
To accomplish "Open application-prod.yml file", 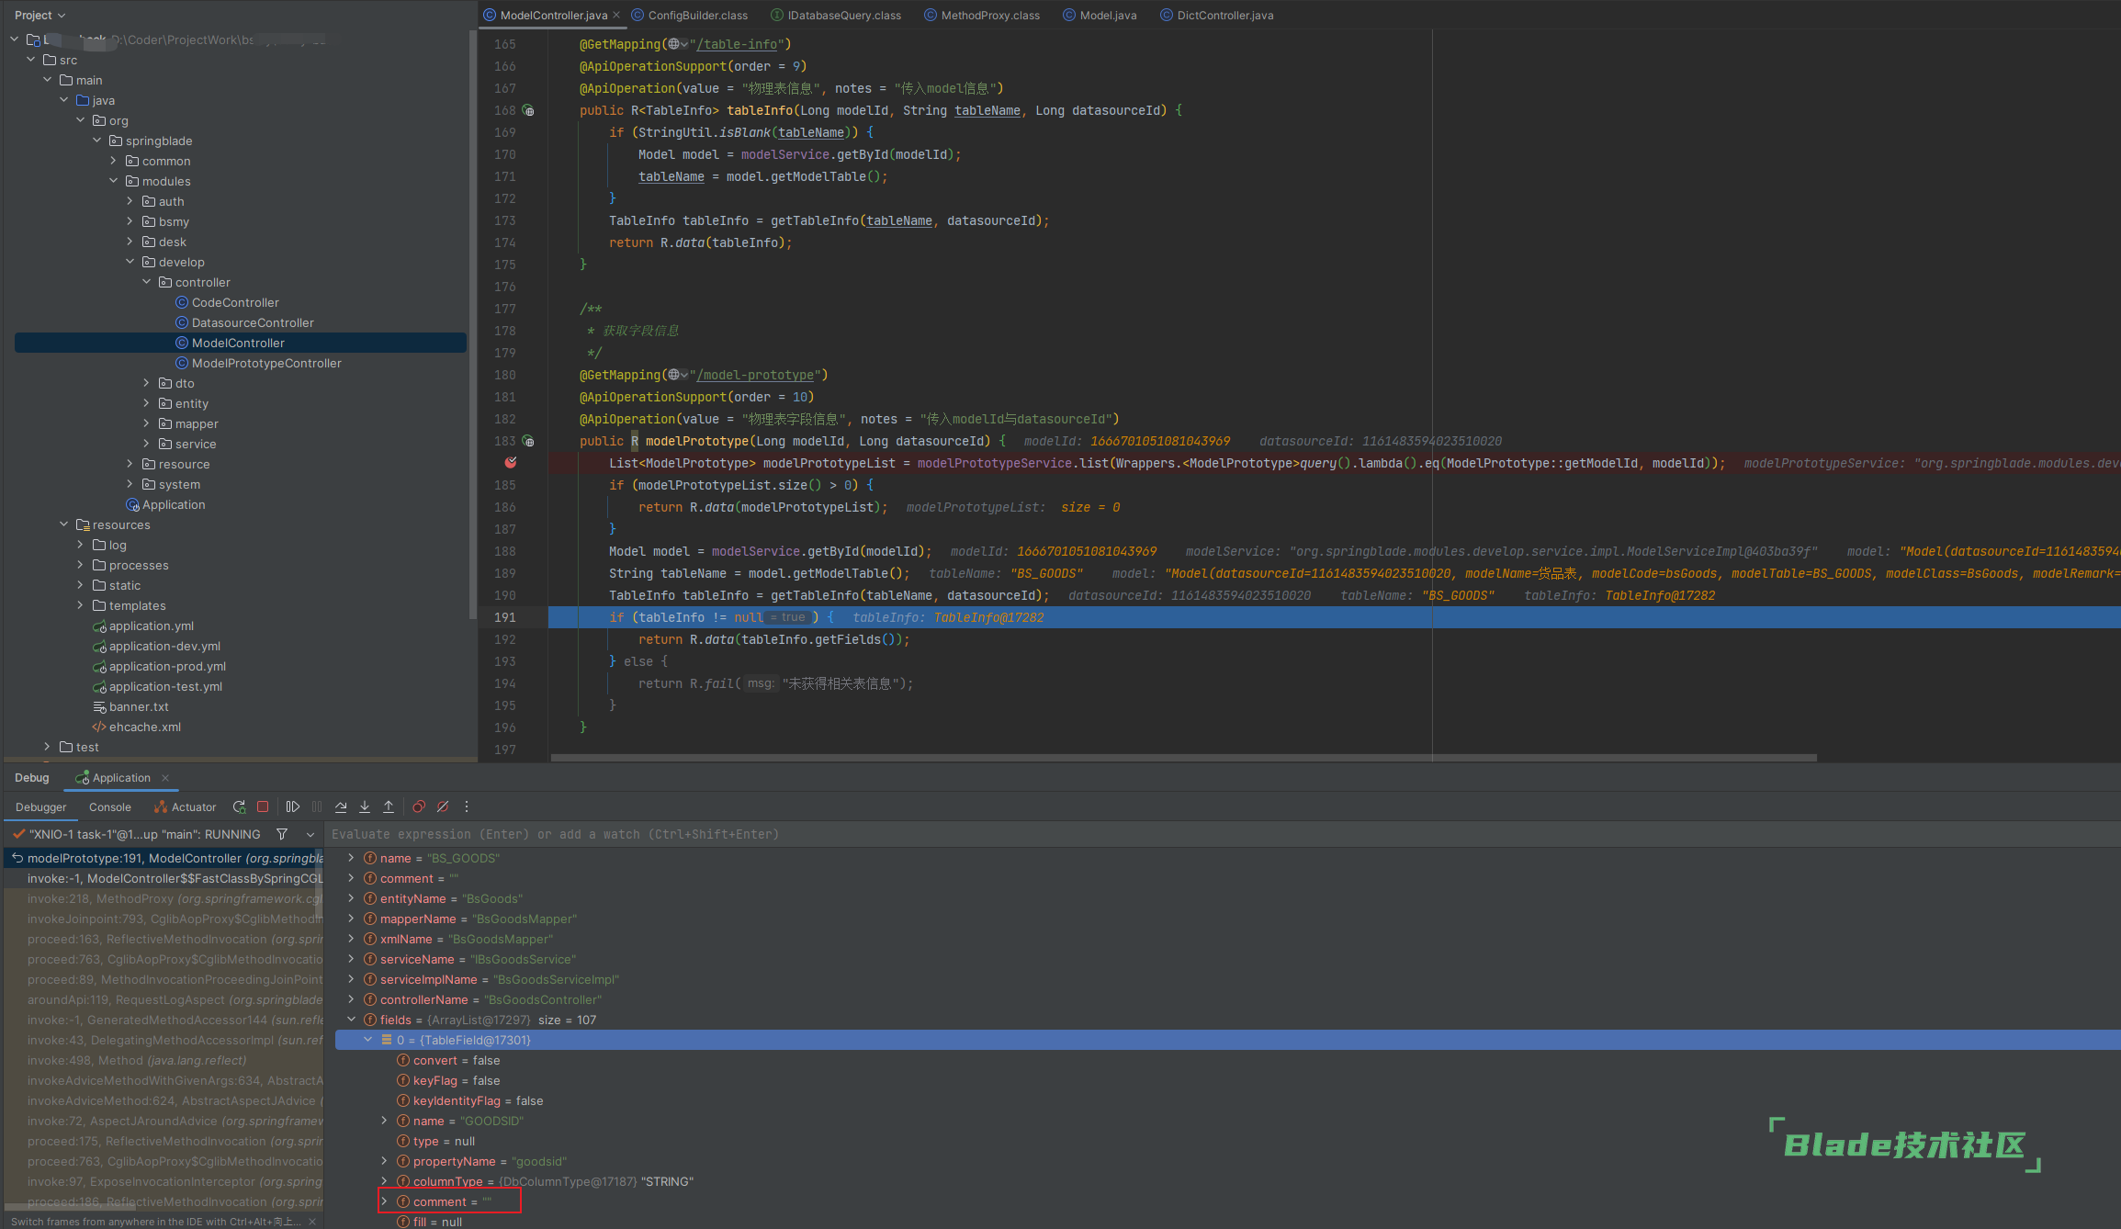I will (167, 666).
